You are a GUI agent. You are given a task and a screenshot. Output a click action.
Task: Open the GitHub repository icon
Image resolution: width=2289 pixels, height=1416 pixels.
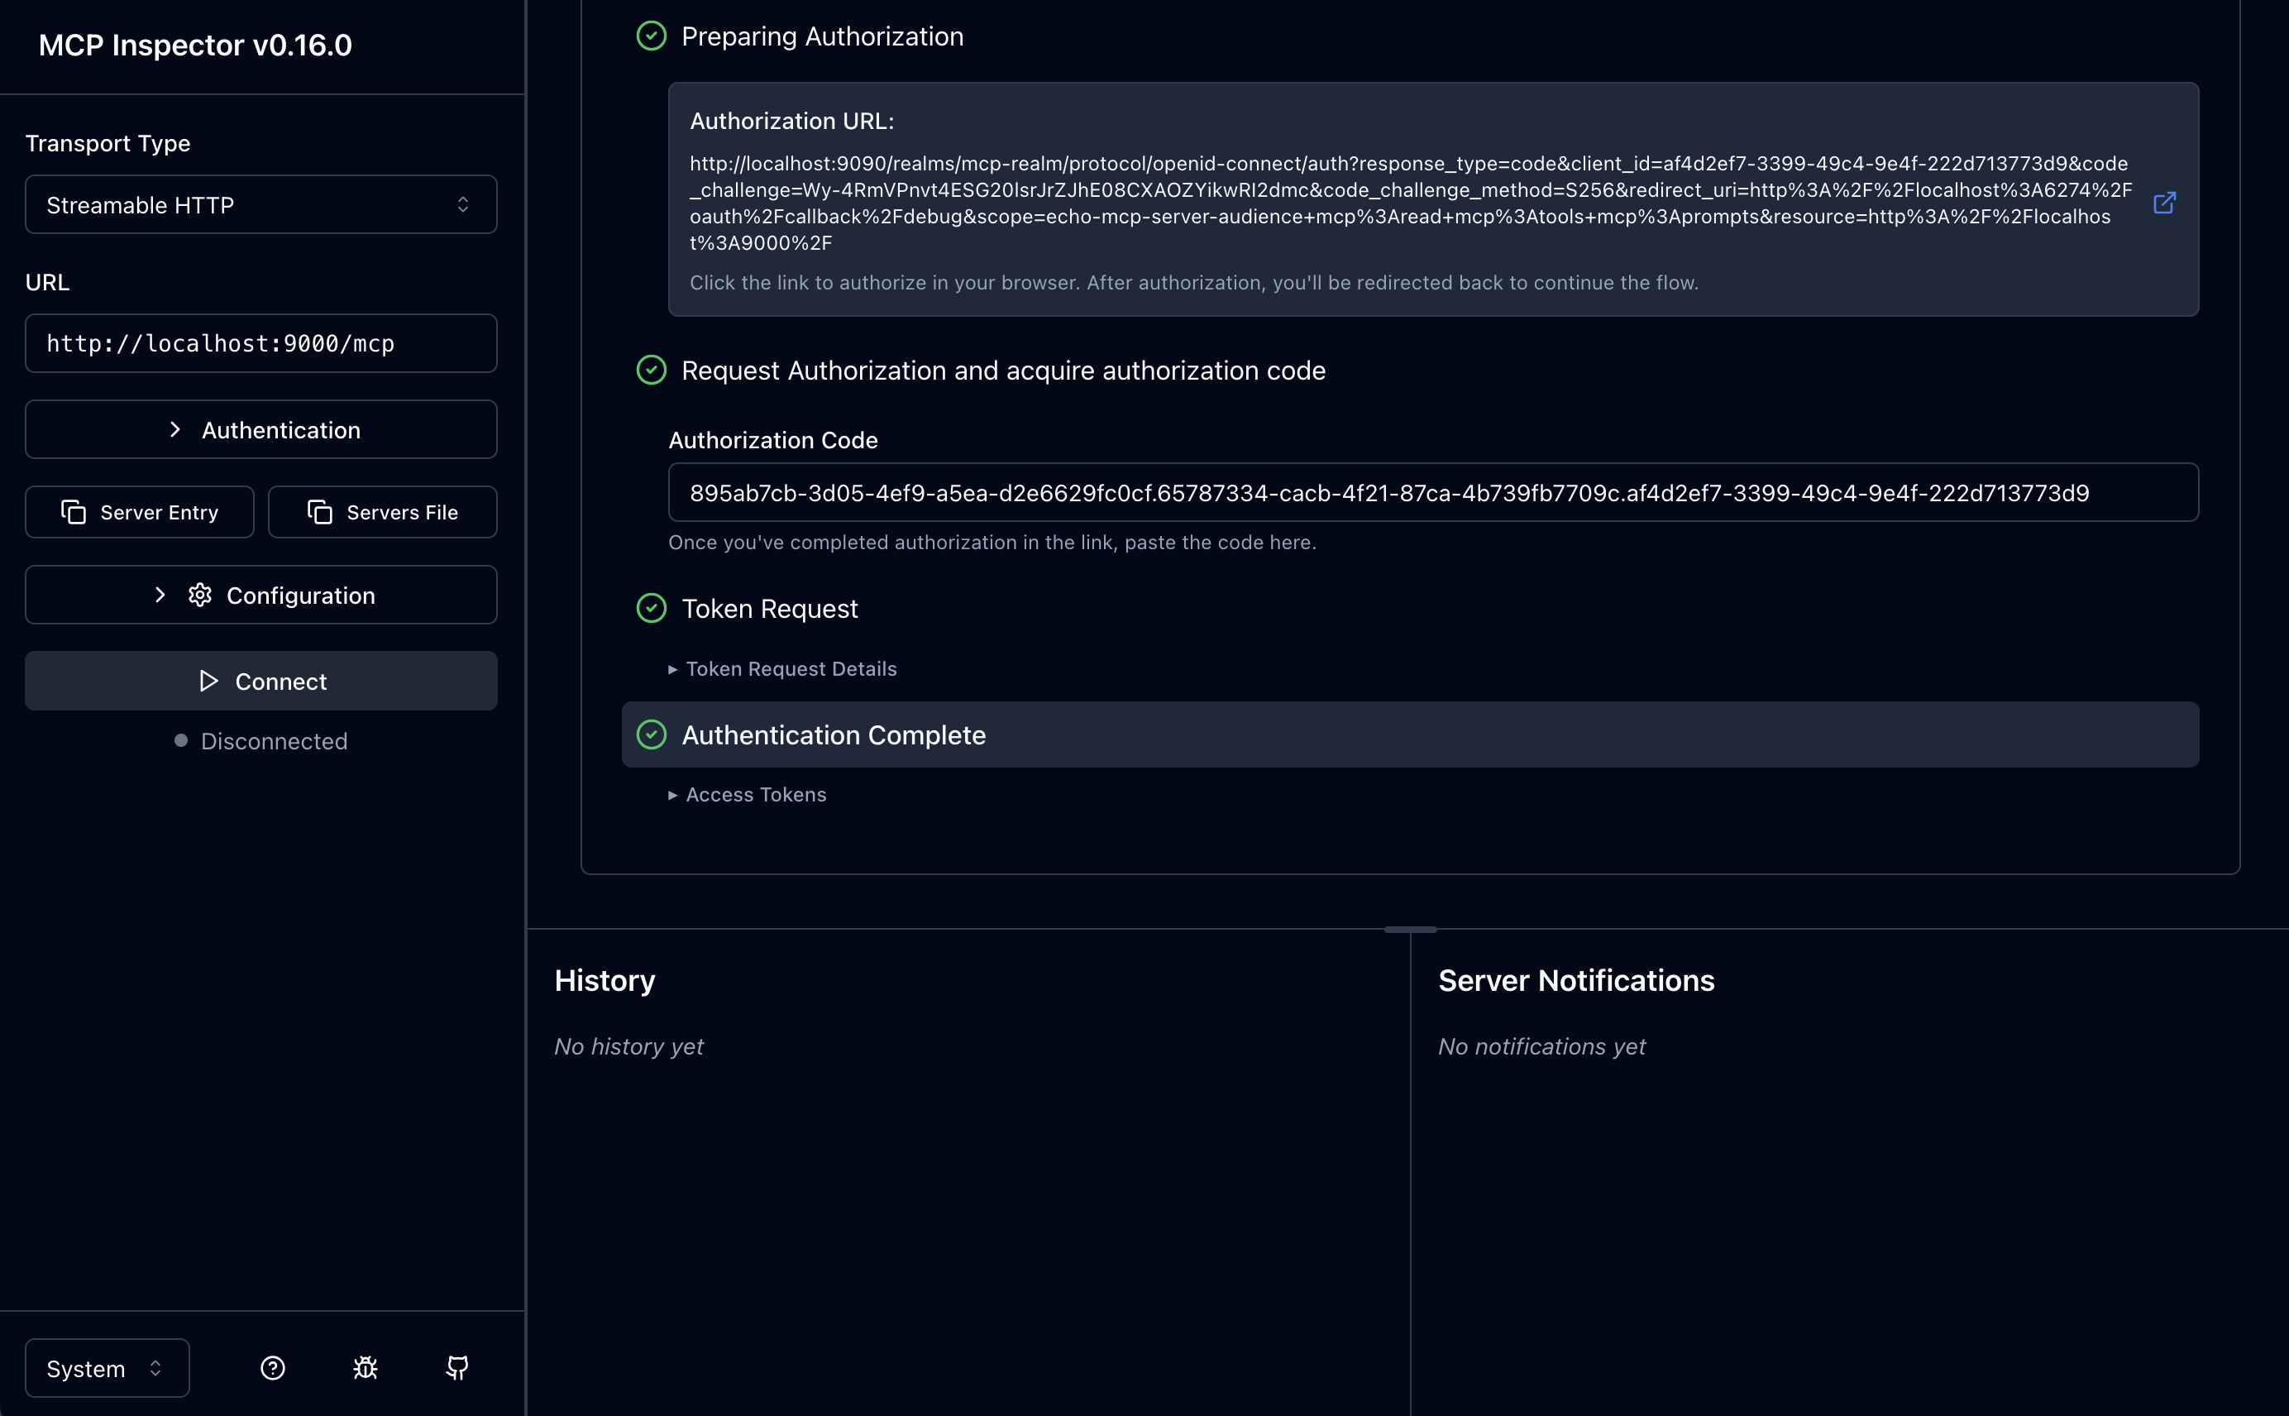[x=456, y=1367]
